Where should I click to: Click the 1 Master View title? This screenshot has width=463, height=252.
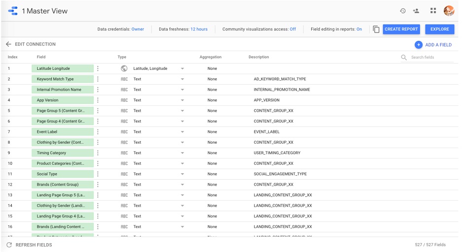(44, 11)
